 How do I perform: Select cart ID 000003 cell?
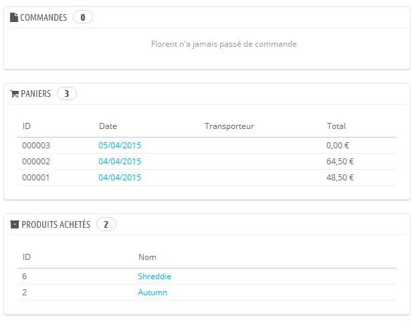click(x=36, y=146)
